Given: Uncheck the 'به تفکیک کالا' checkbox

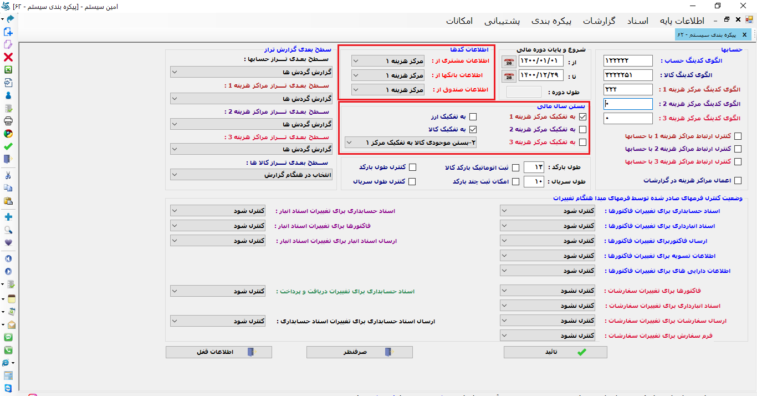Looking at the screenshot, I should (474, 129).
